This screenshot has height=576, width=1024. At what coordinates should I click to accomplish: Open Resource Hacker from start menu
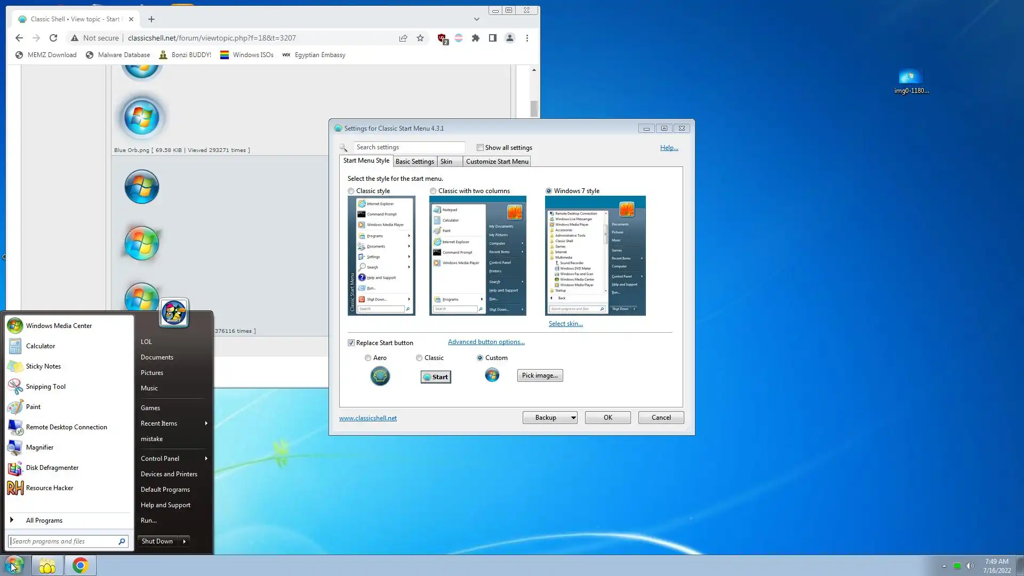click(49, 488)
